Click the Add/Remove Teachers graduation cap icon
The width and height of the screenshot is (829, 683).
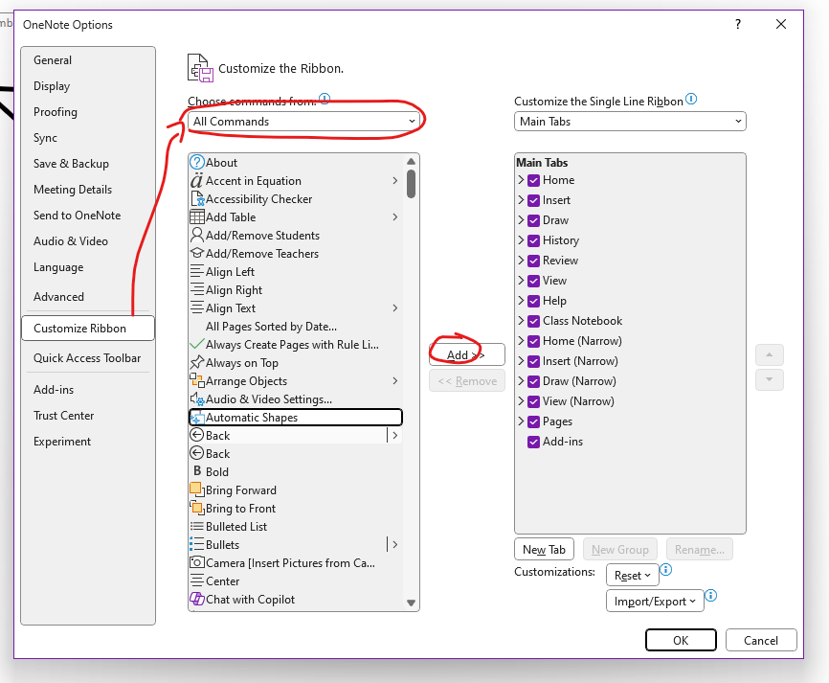(x=196, y=253)
